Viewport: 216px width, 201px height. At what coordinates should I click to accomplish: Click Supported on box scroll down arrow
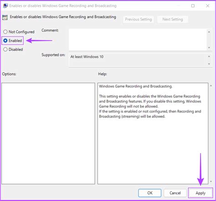click(x=209, y=64)
